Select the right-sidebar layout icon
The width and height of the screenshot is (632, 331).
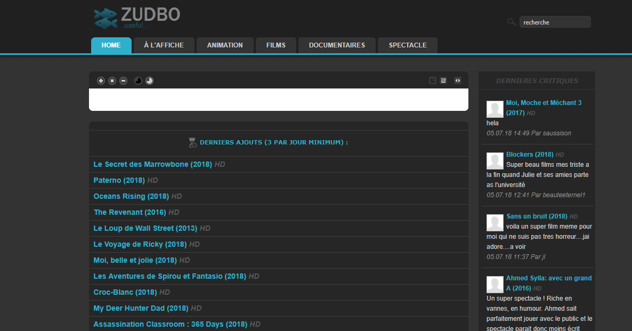443,80
